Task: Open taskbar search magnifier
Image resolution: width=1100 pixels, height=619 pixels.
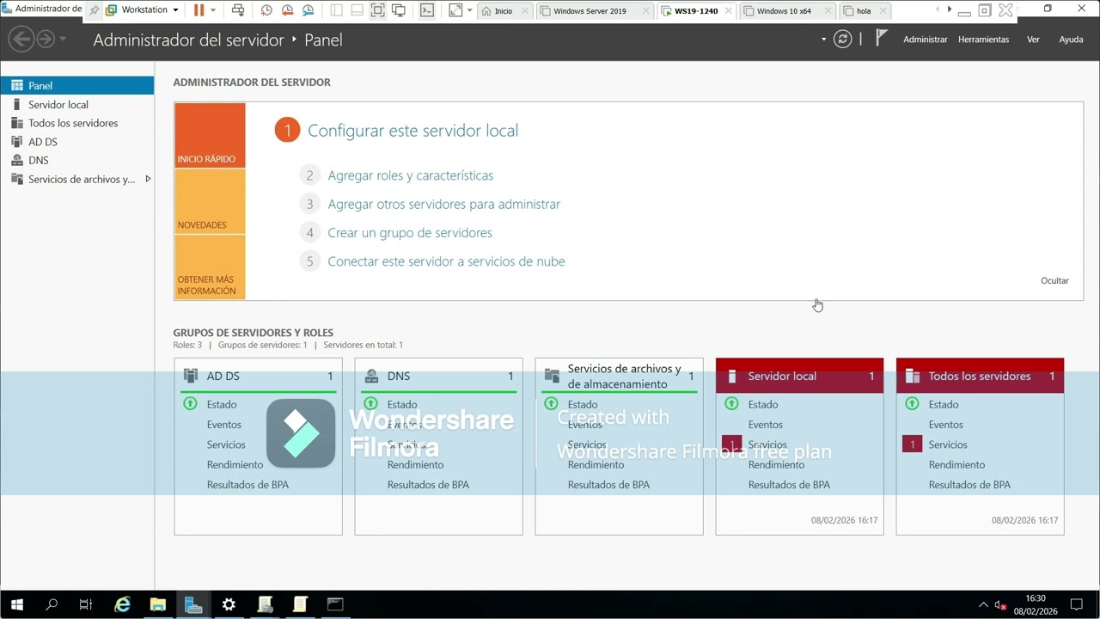Action: 52,604
